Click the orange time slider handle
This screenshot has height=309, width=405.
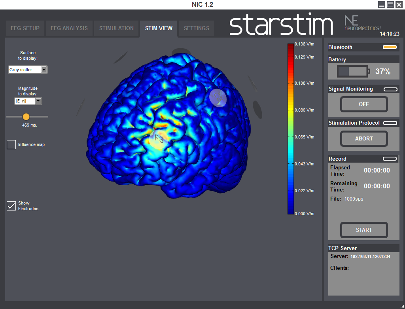26,117
